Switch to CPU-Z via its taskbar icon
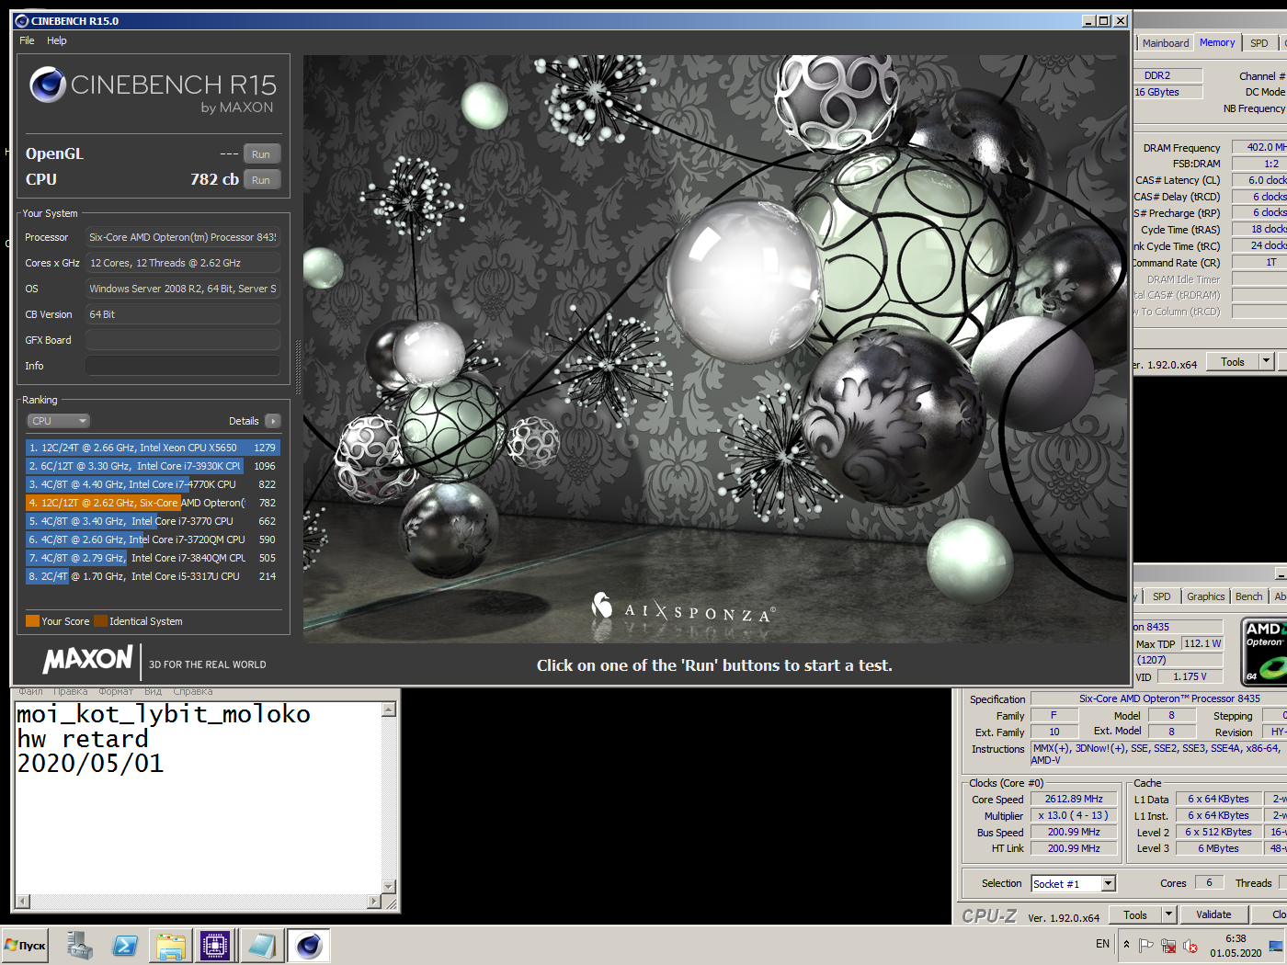The image size is (1287, 965). (215, 945)
